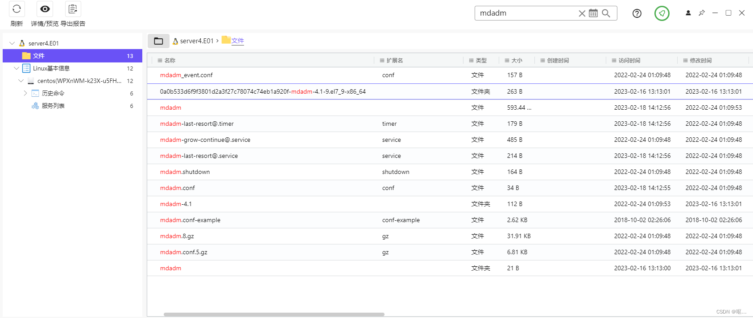This screenshot has width=753, height=318.
Task: Open details/preview (详情/预览) eye icon
Action: coord(45,9)
